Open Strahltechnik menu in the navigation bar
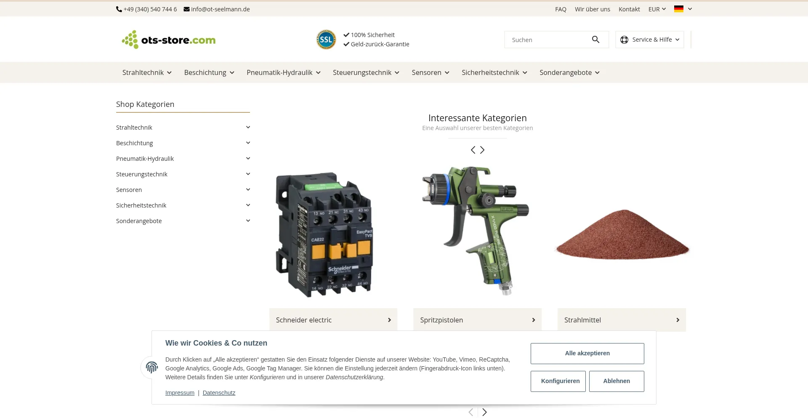 147,72
